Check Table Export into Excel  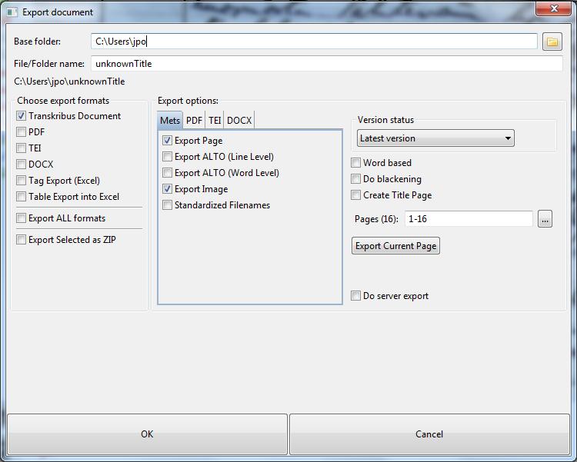tap(21, 197)
